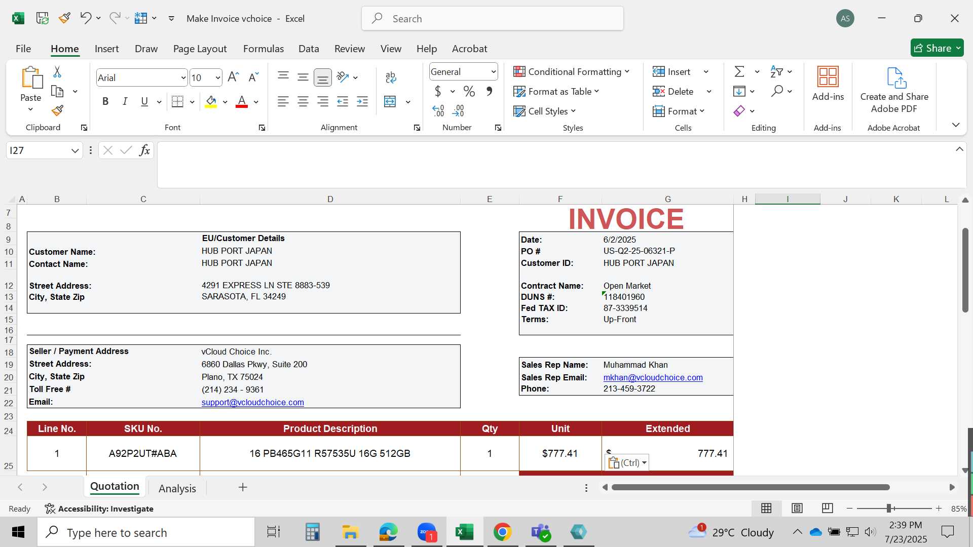Click the Increase Font Size icon
973x547 pixels.
pos(233,77)
